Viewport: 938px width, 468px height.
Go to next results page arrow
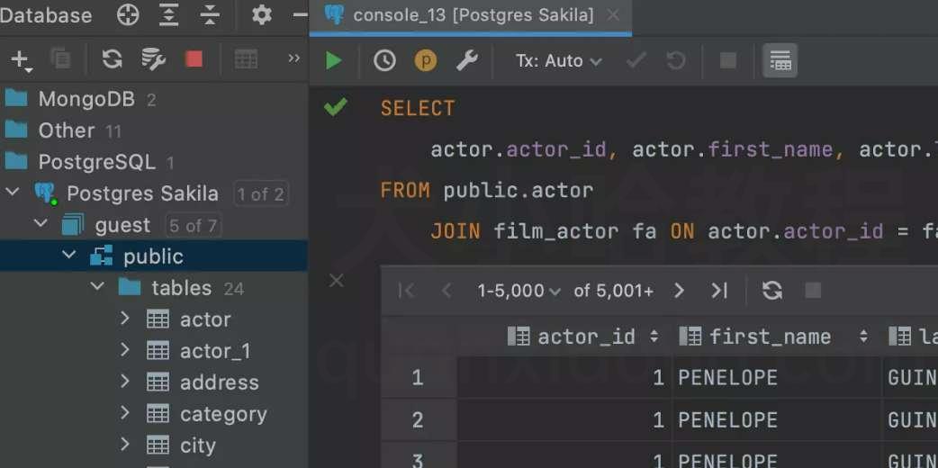pos(679,291)
